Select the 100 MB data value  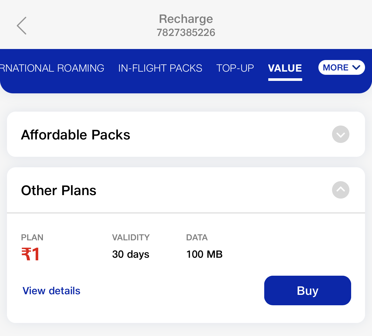(204, 254)
